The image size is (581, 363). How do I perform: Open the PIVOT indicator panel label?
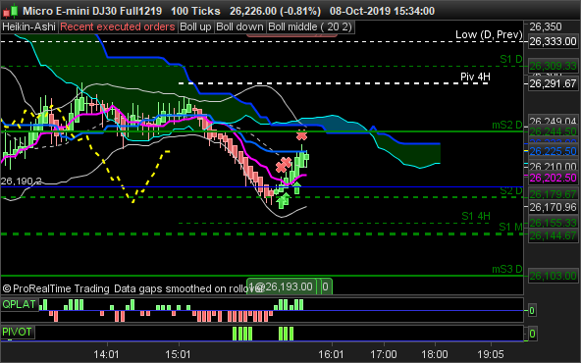(x=18, y=332)
